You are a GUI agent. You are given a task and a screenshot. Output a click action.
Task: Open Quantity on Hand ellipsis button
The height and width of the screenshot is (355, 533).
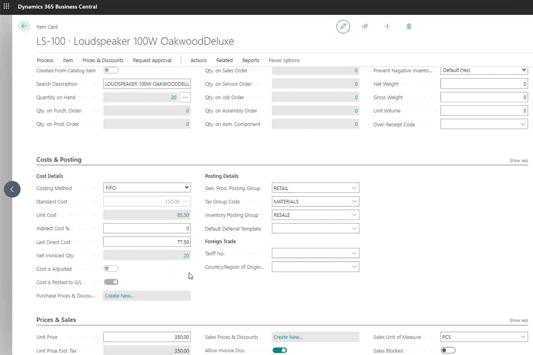tap(185, 97)
